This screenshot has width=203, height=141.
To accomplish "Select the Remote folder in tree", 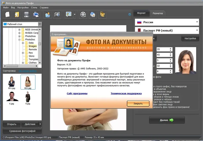I will point(33,49).
